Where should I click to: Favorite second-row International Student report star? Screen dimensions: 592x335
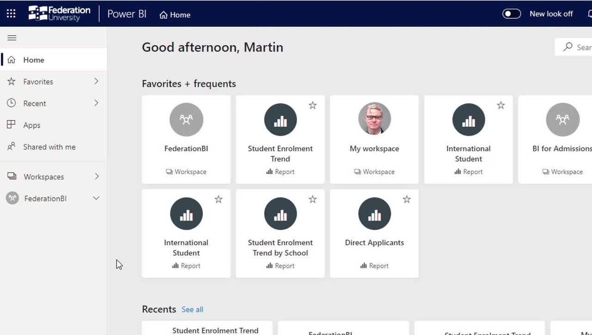click(x=219, y=199)
